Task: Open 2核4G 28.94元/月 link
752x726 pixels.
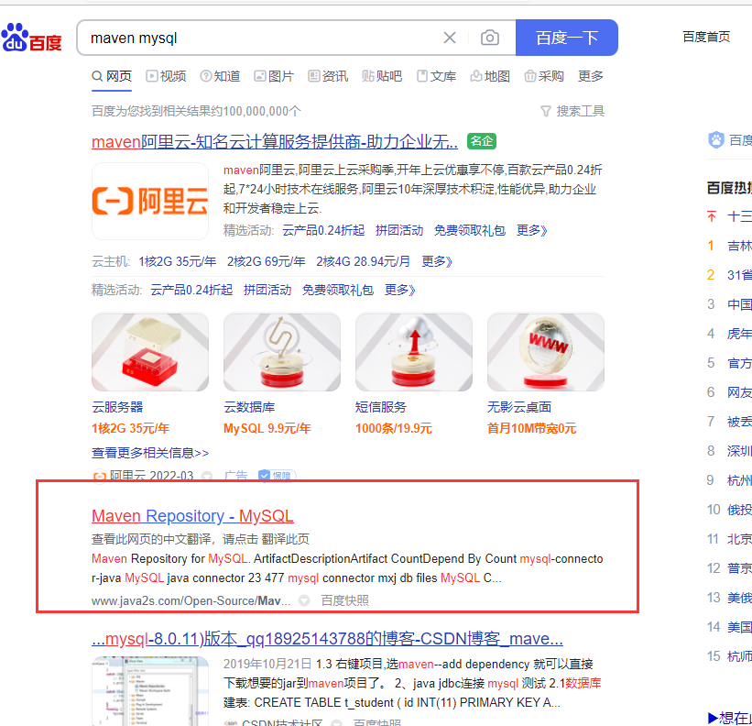Action: pyautogui.click(x=363, y=261)
